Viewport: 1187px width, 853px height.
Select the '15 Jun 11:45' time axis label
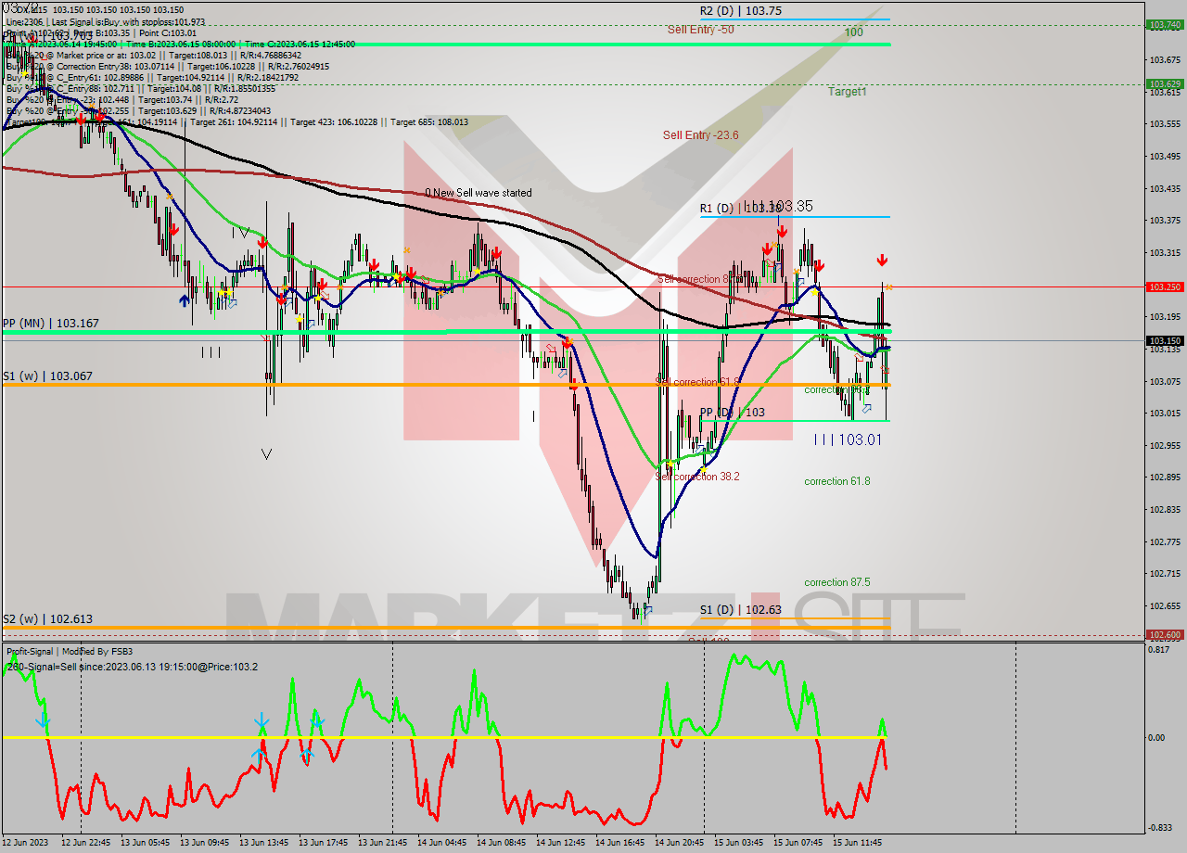[858, 843]
